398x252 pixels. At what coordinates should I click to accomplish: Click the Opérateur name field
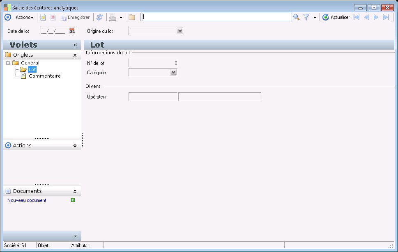point(220,96)
